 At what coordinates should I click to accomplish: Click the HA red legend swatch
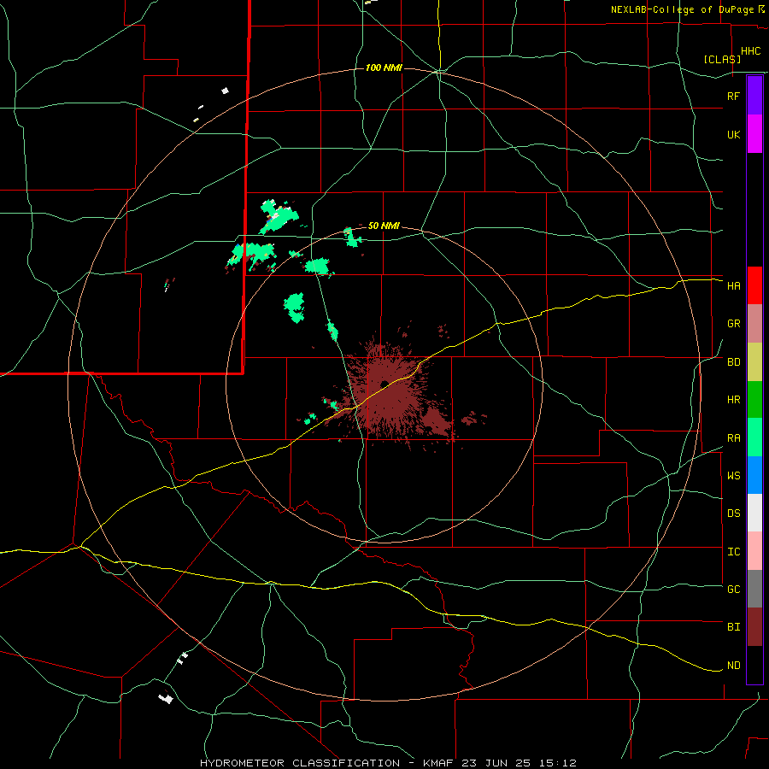pyautogui.click(x=754, y=285)
